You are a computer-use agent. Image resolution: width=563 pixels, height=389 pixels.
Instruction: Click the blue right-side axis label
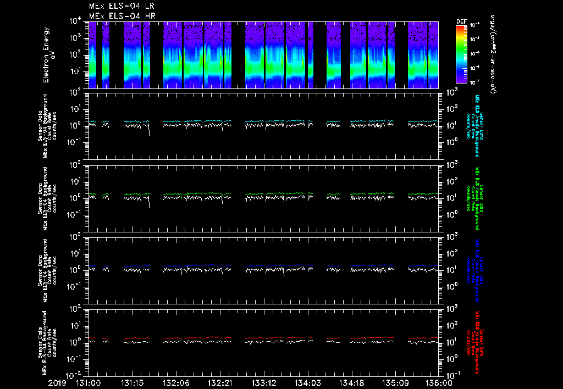click(x=474, y=270)
